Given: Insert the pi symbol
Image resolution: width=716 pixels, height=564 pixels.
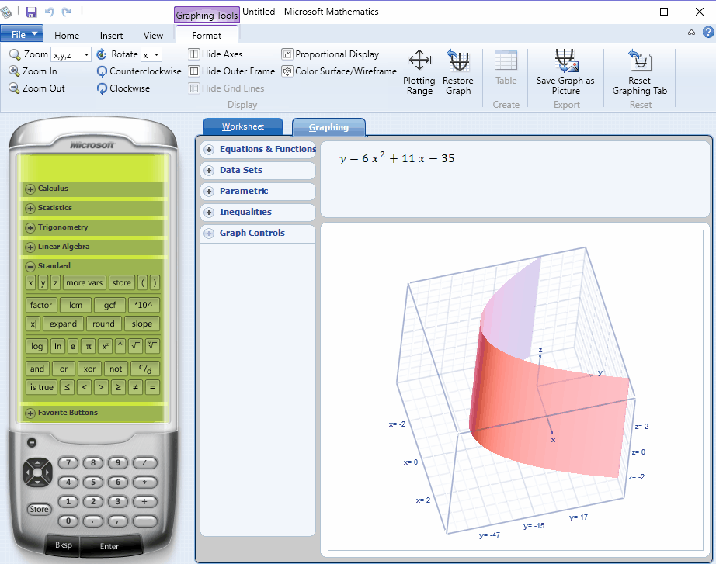Looking at the screenshot, I should point(89,346).
